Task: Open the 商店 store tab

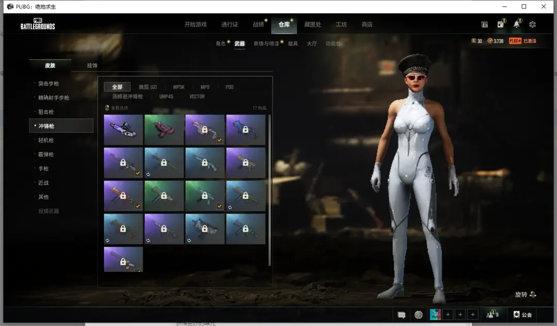Action: (367, 25)
